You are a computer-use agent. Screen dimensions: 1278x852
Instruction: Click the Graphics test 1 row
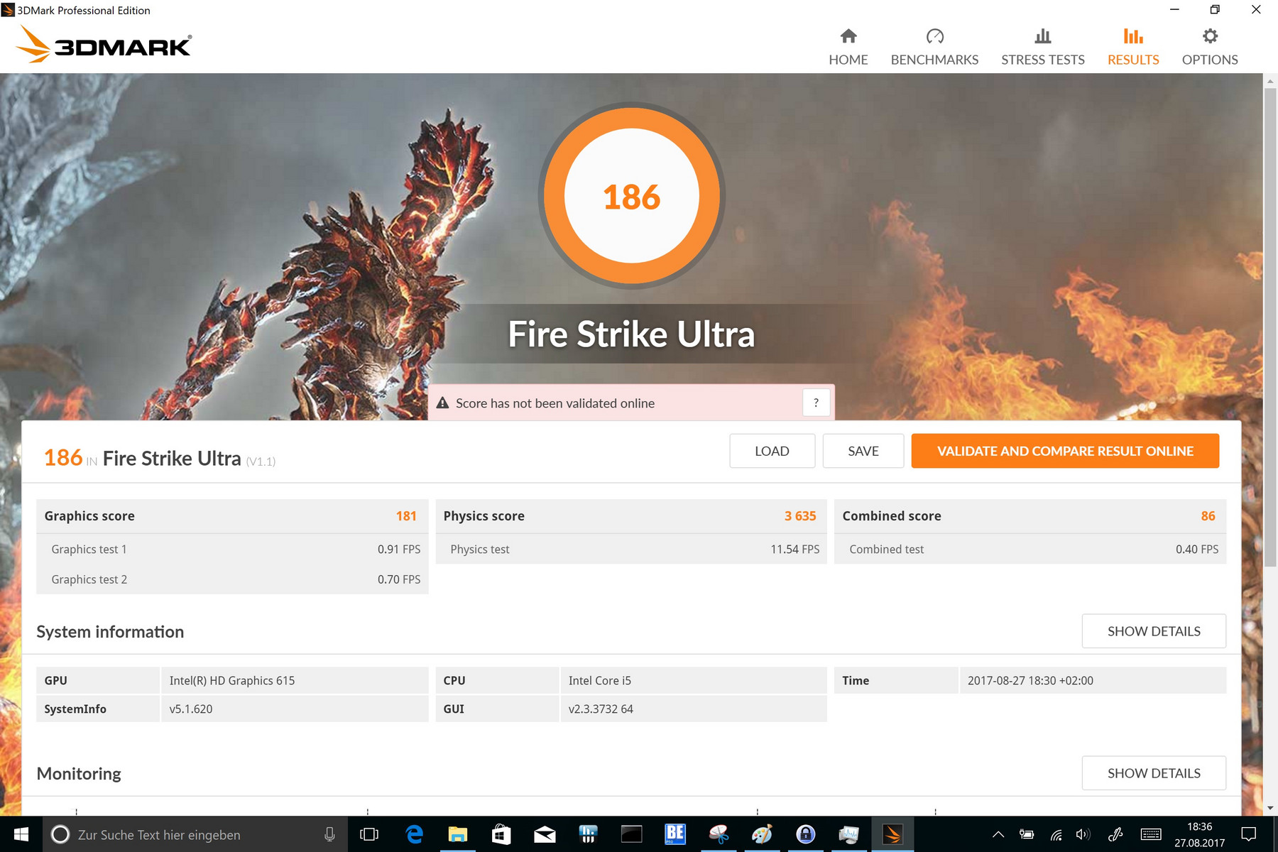tap(232, 549)
